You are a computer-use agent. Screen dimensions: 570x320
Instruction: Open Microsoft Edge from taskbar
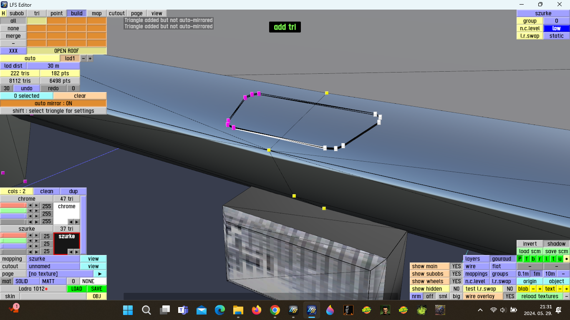pyautogui.click(x=220, y=310)
